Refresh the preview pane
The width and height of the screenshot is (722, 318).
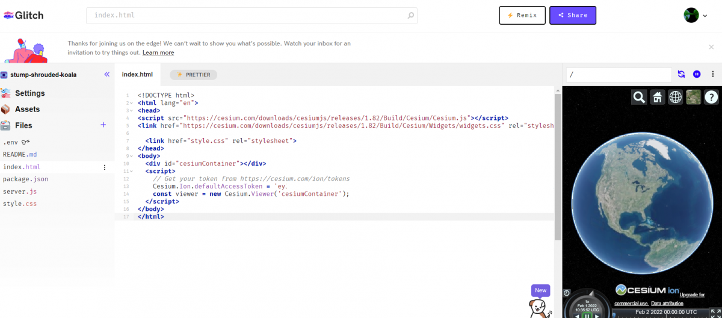[681, 74]
